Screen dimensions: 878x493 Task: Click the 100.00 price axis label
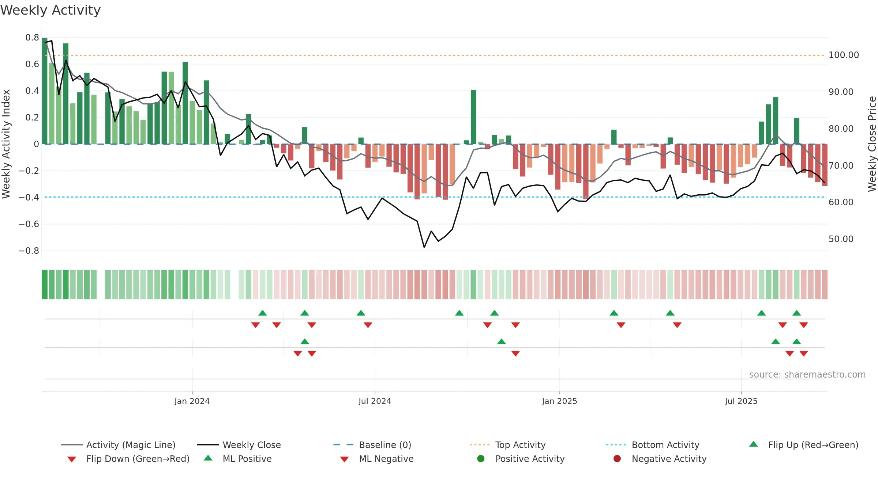coord(844,55)
